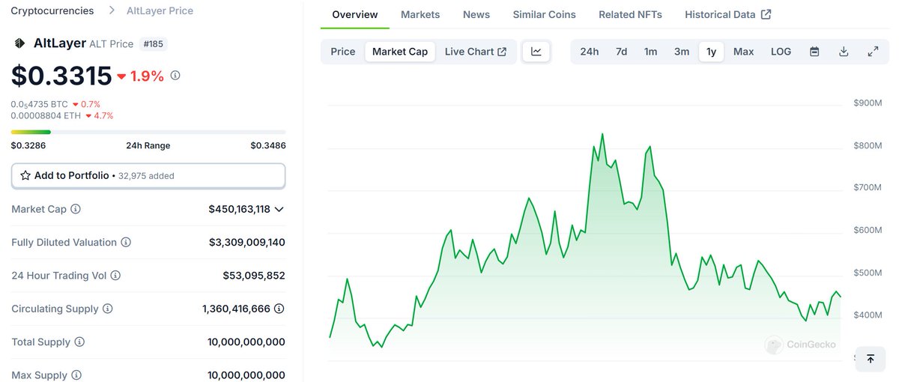Click the $0.3315 price value
Viewport: 899px width, 382px height.
point(61,75)
